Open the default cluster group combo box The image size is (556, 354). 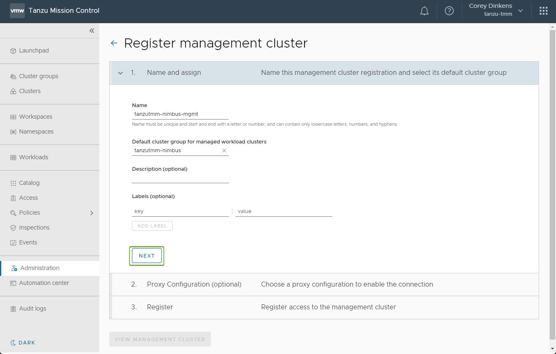[x=180, y=151]
